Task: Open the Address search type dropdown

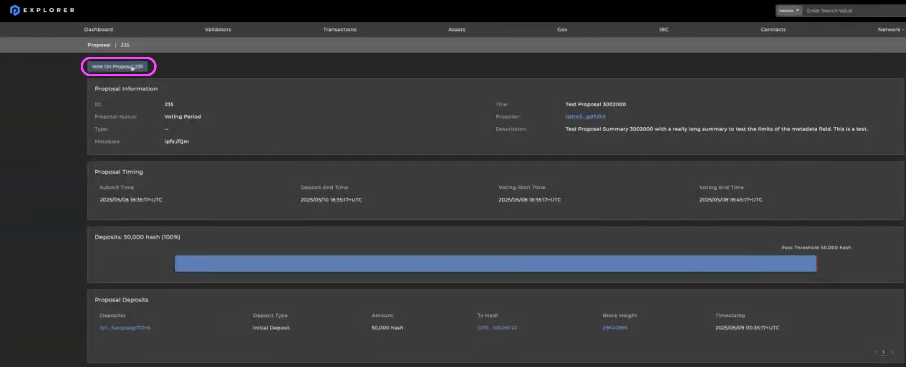Action: [x=789, y=10]
